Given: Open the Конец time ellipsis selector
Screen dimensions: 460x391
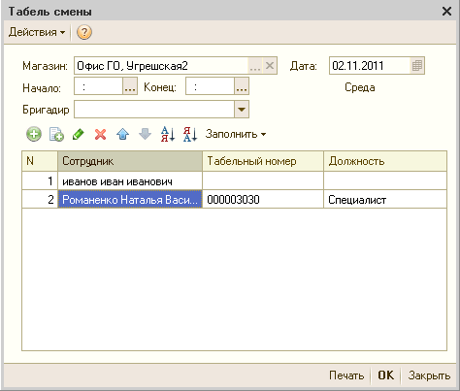Looking at the screenshot, I should tap(242, 86).
